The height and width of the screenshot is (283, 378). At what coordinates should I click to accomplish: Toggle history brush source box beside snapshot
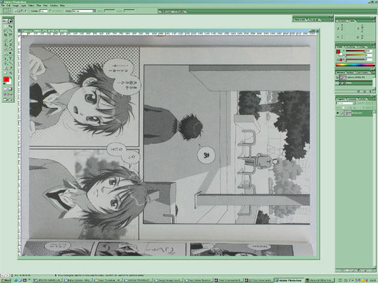pos(337,77)
